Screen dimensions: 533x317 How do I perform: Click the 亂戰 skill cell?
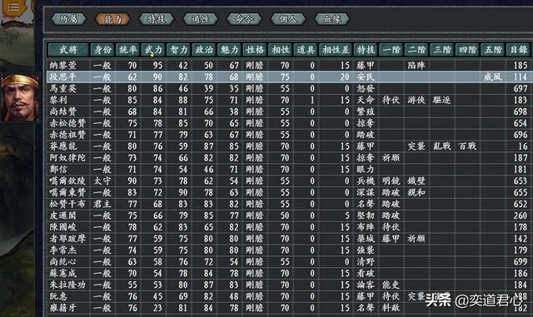[442, 146]
